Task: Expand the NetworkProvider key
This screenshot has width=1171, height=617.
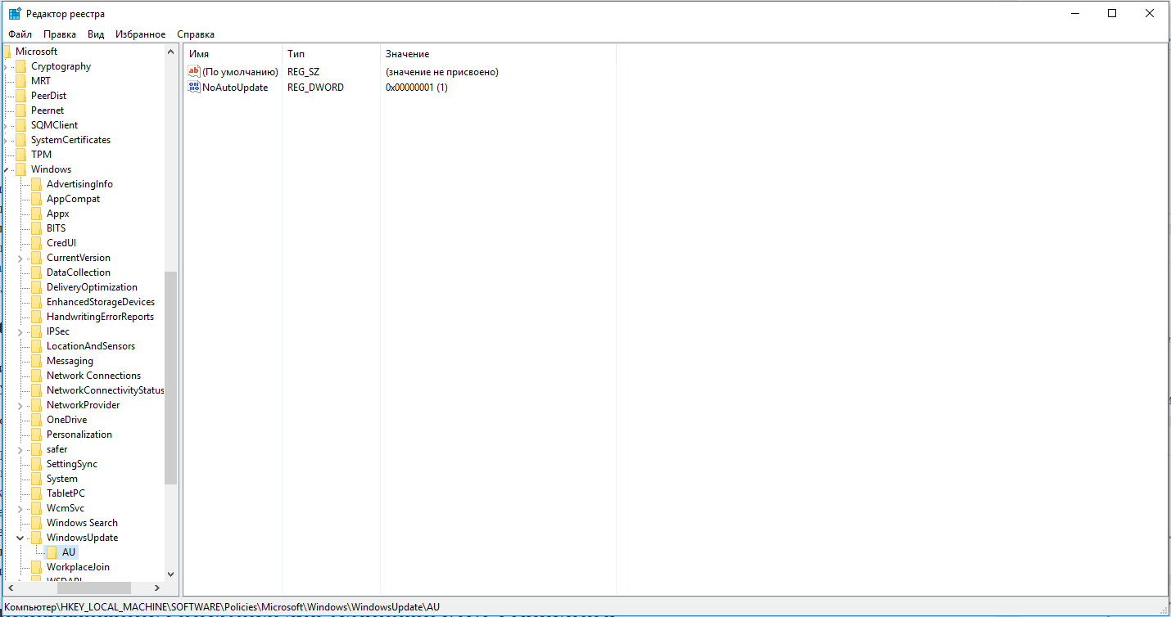Action: click(20, 405)
